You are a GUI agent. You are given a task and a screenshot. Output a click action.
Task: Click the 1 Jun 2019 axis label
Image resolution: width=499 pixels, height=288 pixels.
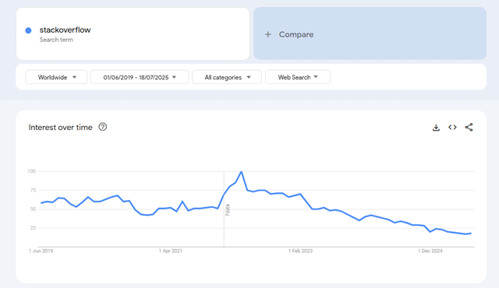41,251
